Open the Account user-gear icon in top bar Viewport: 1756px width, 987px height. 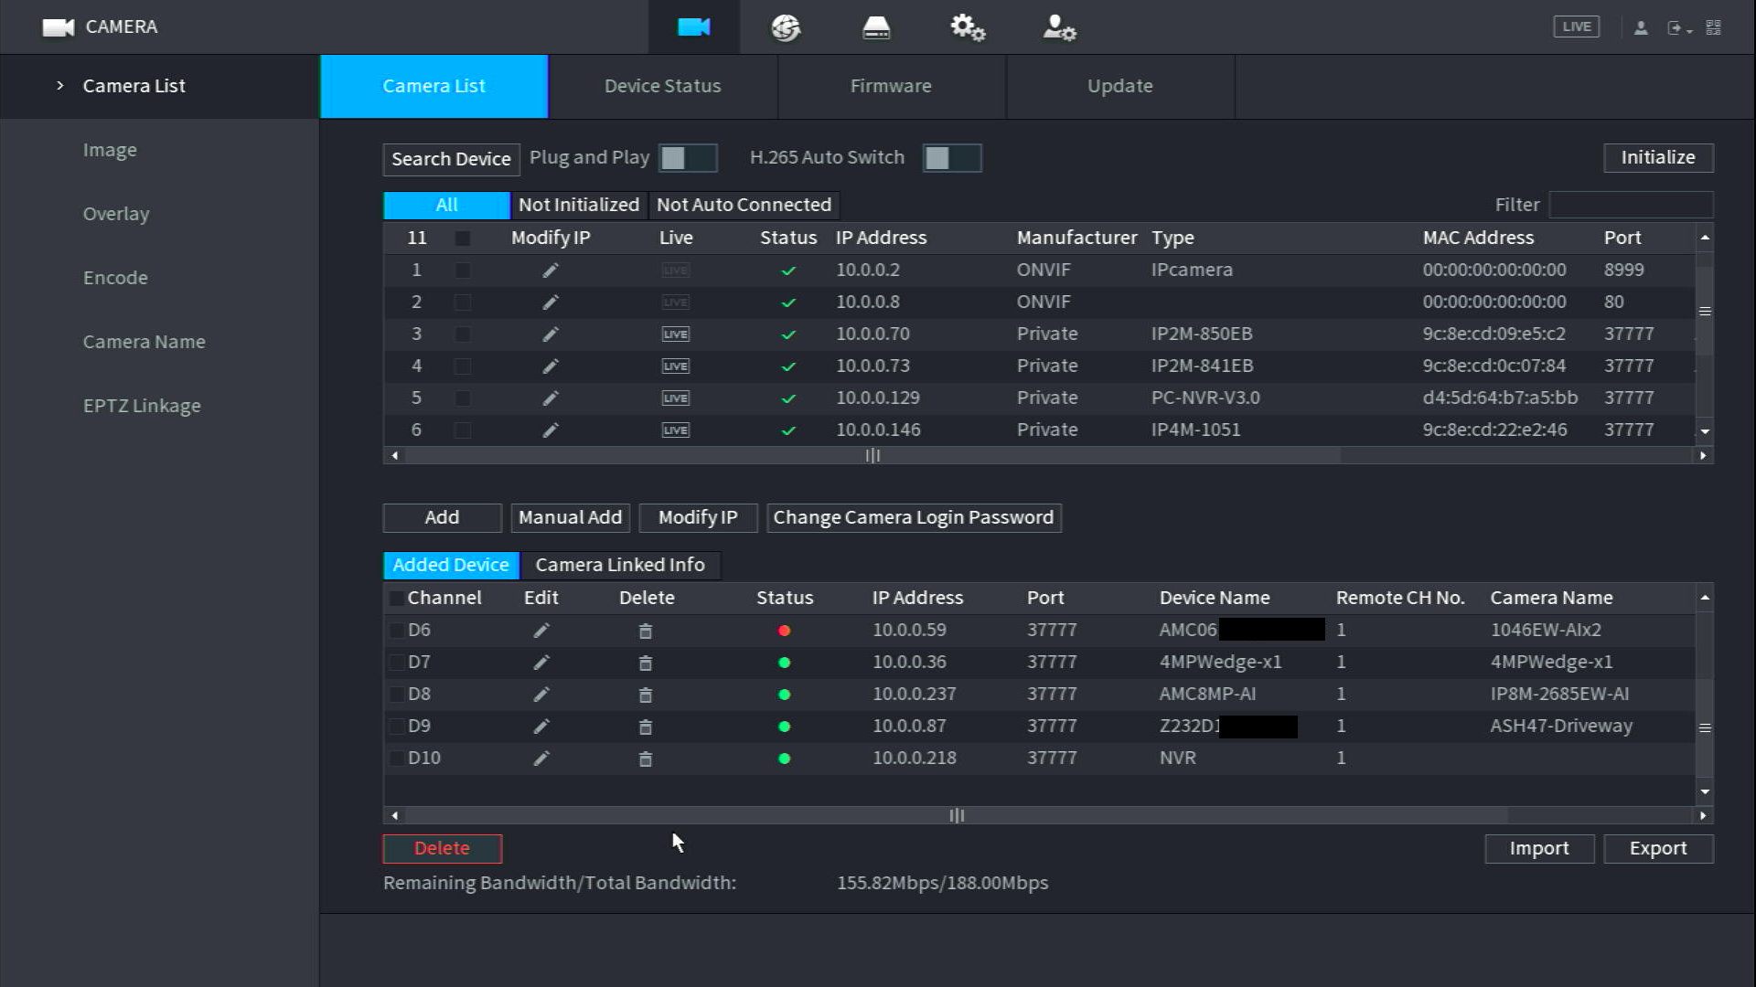(x=1059, y=27)
